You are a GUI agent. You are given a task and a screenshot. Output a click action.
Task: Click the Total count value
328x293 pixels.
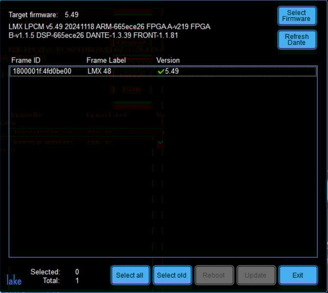[77, 281]
